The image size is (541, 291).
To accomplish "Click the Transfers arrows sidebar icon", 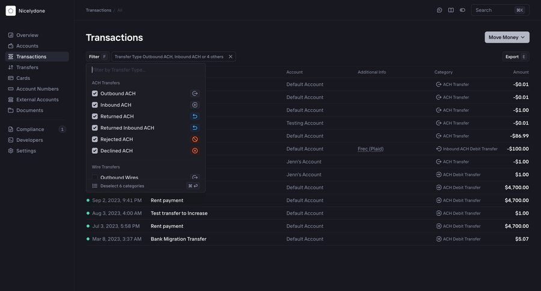I will [x=11, y=67].
